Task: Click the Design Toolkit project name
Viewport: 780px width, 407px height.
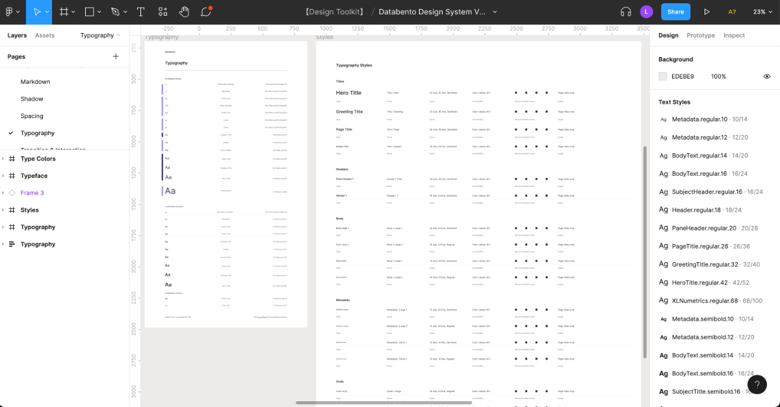Action: tap(335, 12)
